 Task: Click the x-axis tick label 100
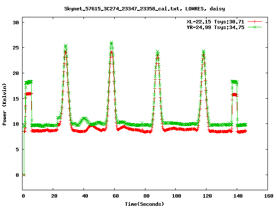177,196
